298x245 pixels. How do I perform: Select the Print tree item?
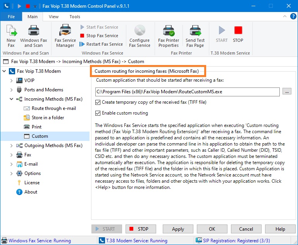33,127
